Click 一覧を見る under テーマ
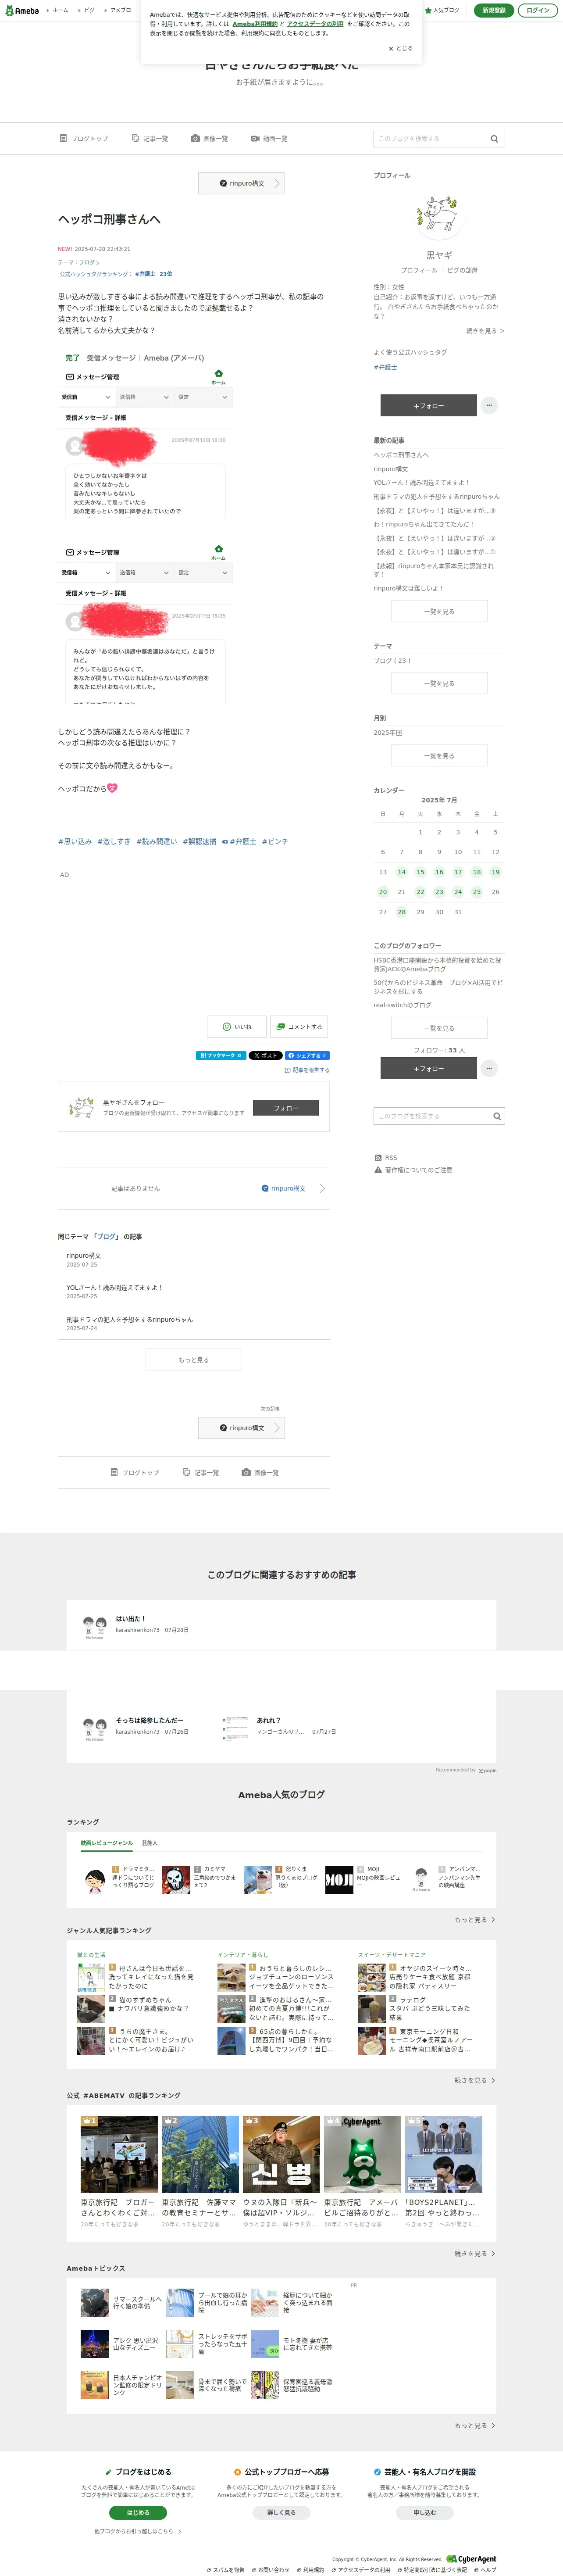This screenshot has width=563, height=2576. [x=439, y=683]
